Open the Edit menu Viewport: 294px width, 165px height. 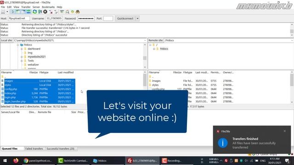[9, 7]
